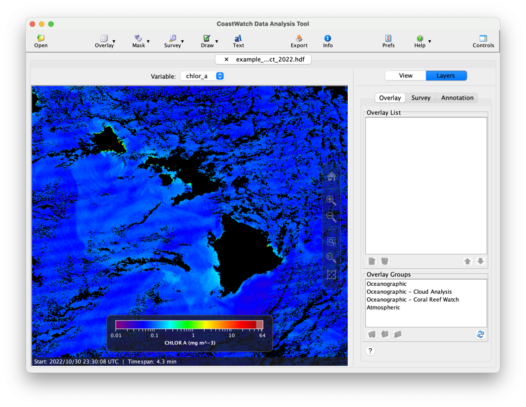The image size is (526, 407).
Task: Switch to the Annotation tab
Action: tap(457, 98)
